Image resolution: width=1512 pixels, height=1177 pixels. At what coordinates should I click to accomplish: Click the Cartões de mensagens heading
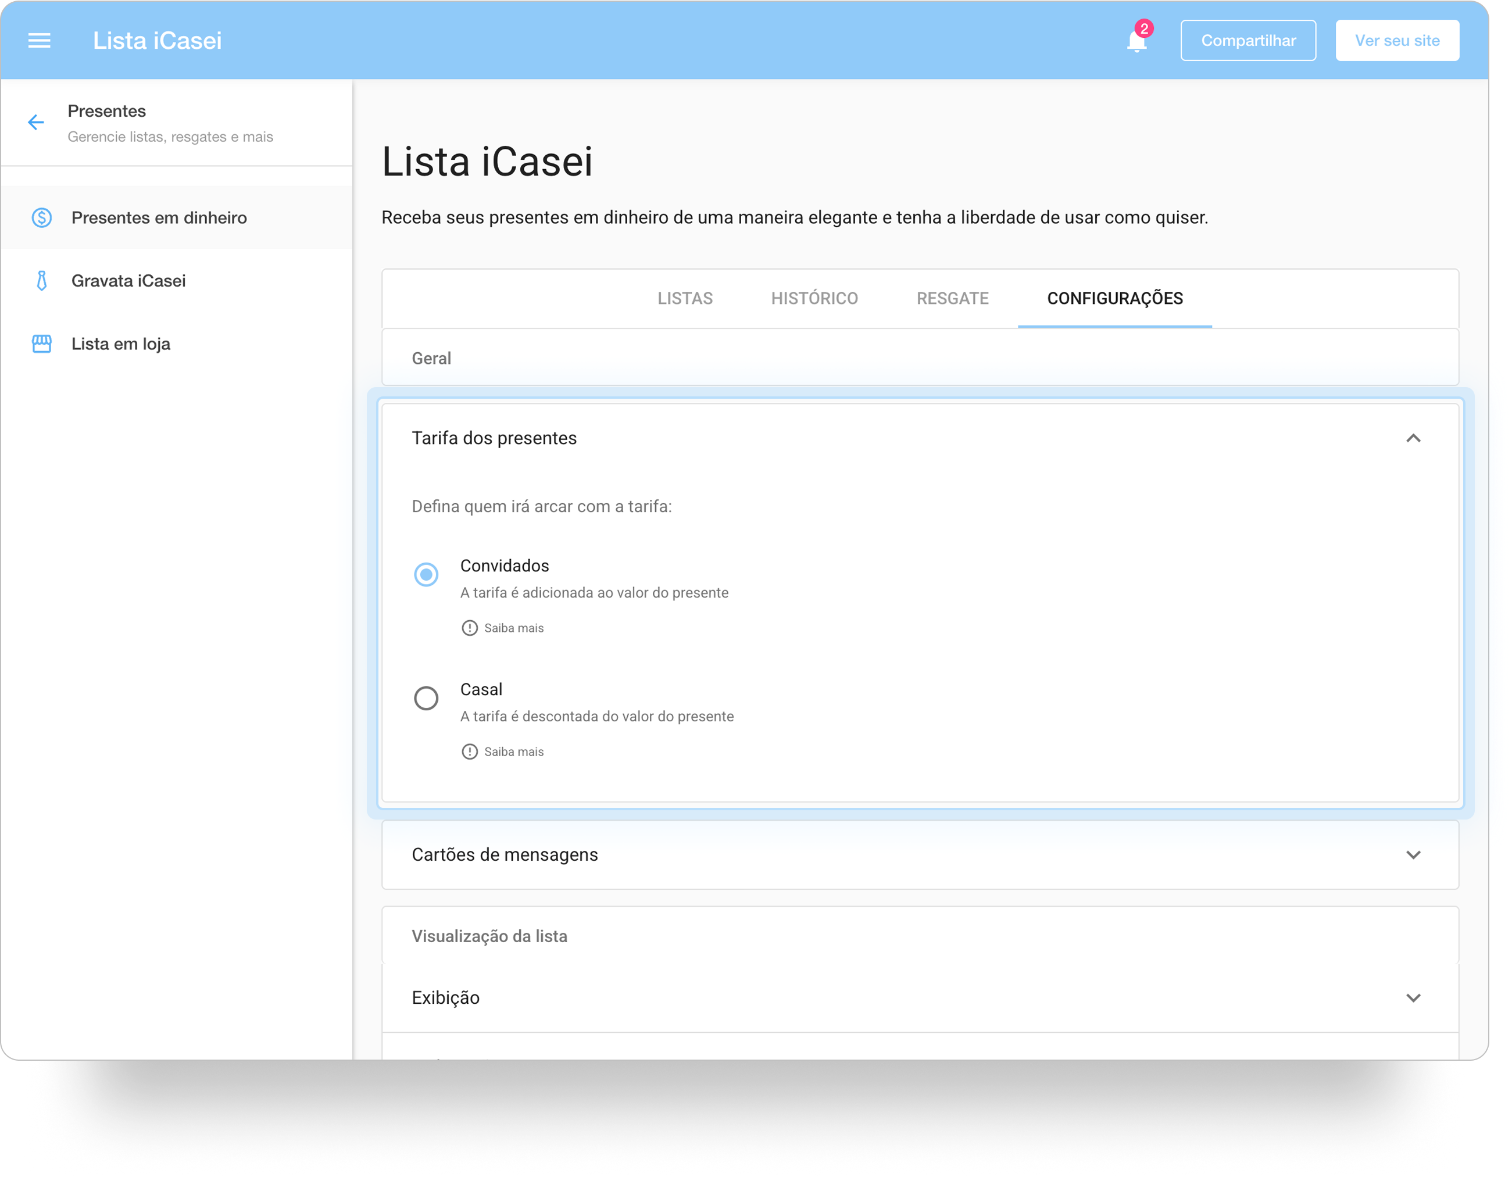click(x=505, y=855)
